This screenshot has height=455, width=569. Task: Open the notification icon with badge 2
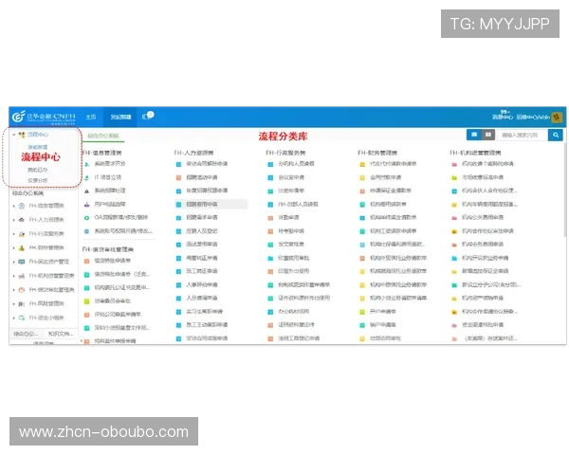point(148,116)
